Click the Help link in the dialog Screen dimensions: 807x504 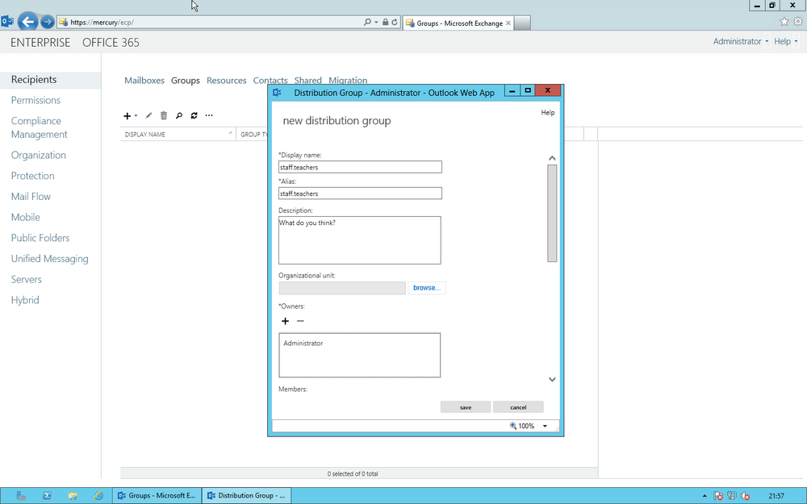(x=548, y=113)
